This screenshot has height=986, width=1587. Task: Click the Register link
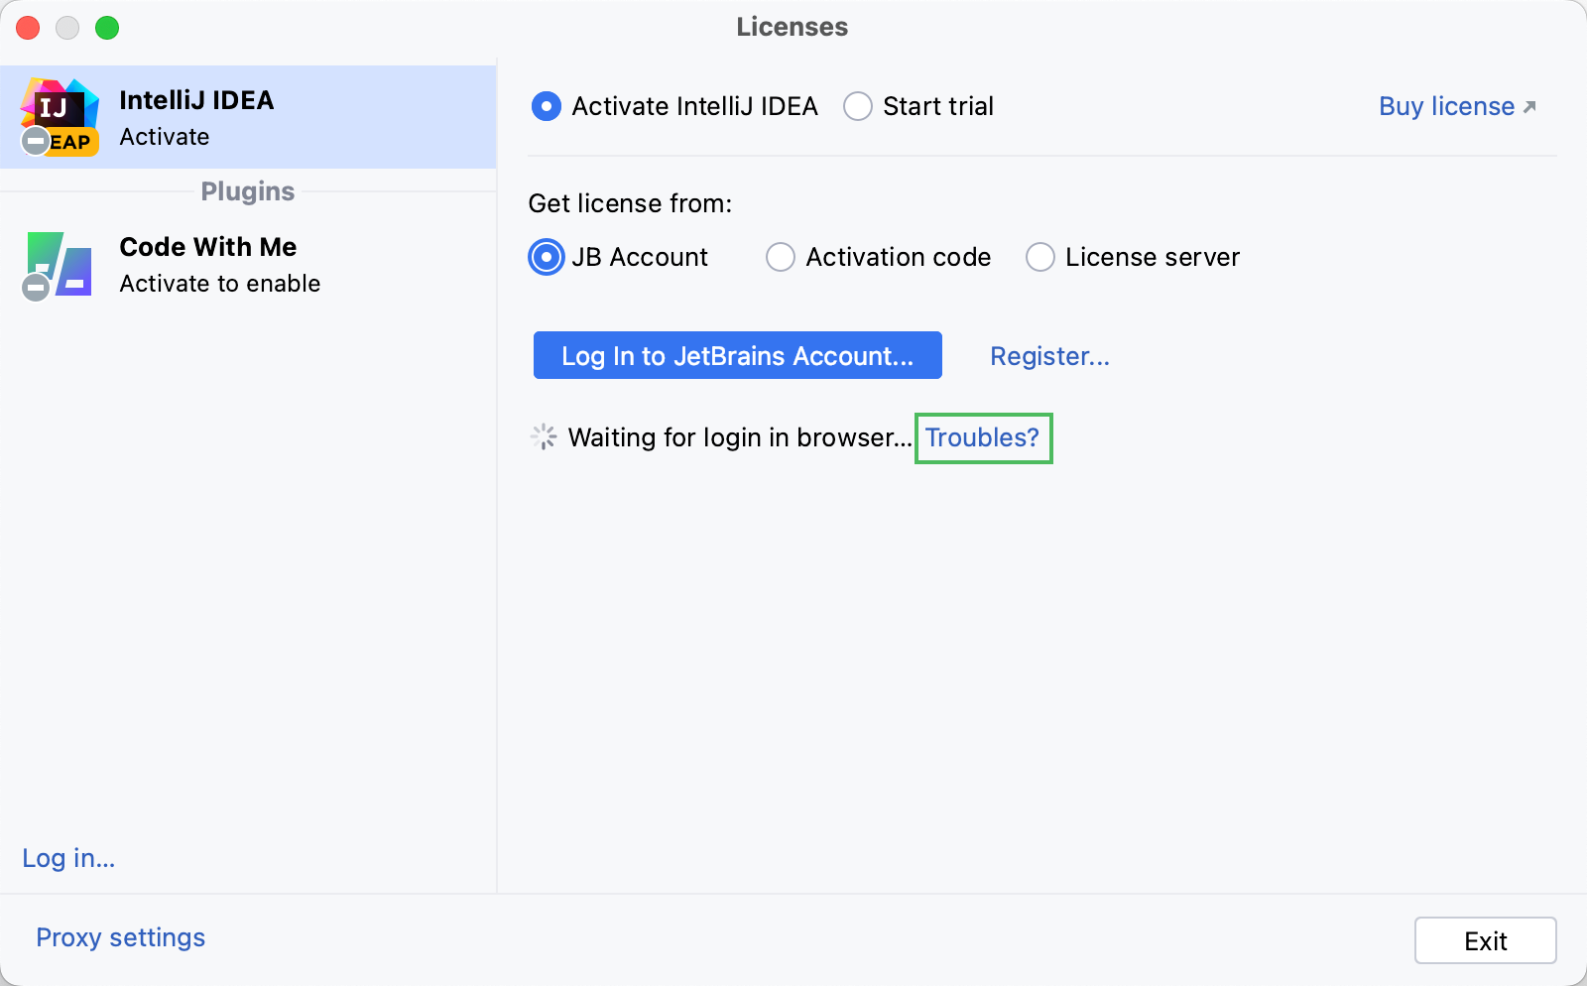[x=1049, y=356]
